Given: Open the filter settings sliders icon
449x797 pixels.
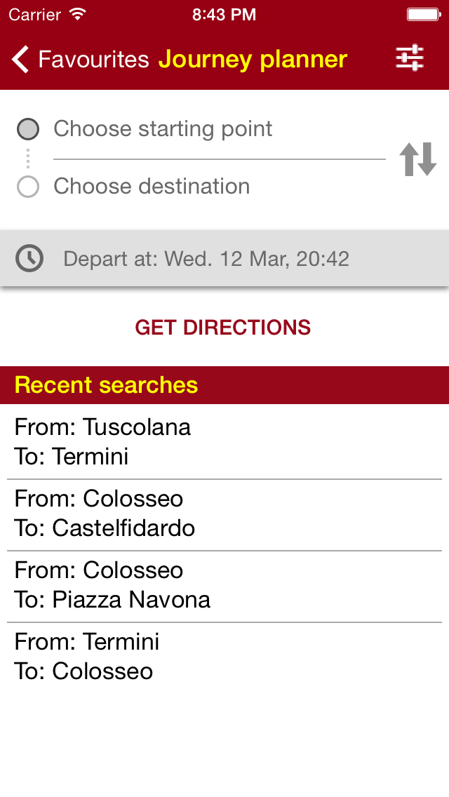Looking at the screenshot, I should point(409,58).
